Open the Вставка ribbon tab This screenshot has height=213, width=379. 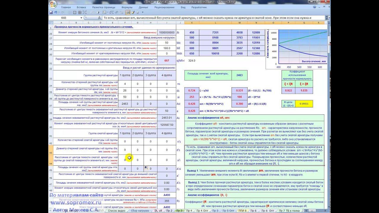[81, 7]
